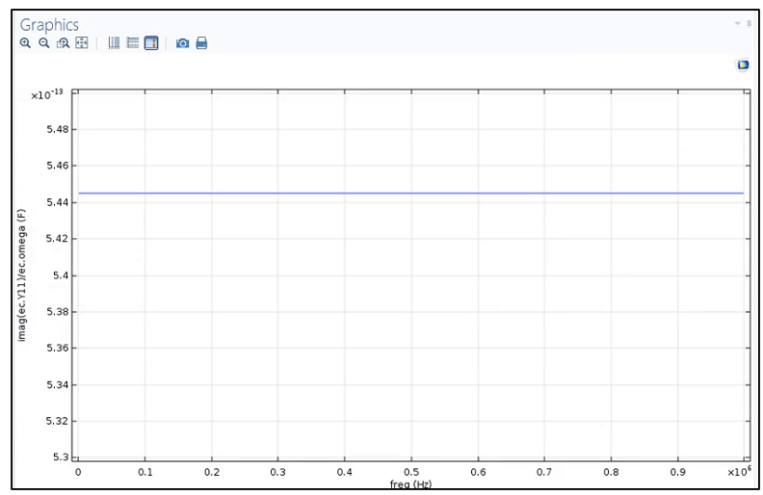
Task: Click the Print icon in Graphics toolbar
Action: (201, 43)
